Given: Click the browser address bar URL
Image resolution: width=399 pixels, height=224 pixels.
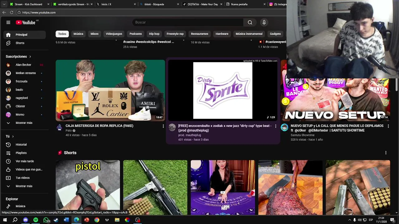Looking at the screenshot, I should [x=39, y=12].
